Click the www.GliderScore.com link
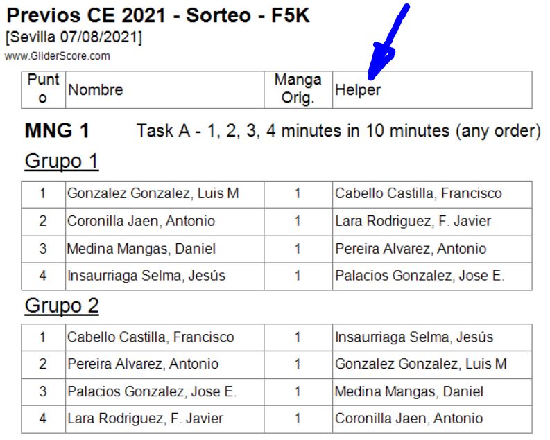Image resolution: width=550 pixels, height=440 pixels. 57,56
